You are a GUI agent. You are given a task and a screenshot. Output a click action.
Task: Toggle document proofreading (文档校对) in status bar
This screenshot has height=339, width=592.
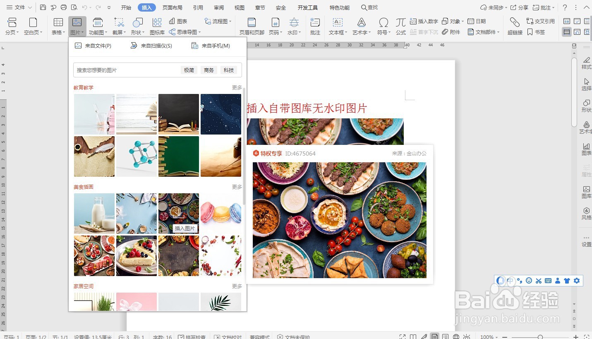coord(228,337)
